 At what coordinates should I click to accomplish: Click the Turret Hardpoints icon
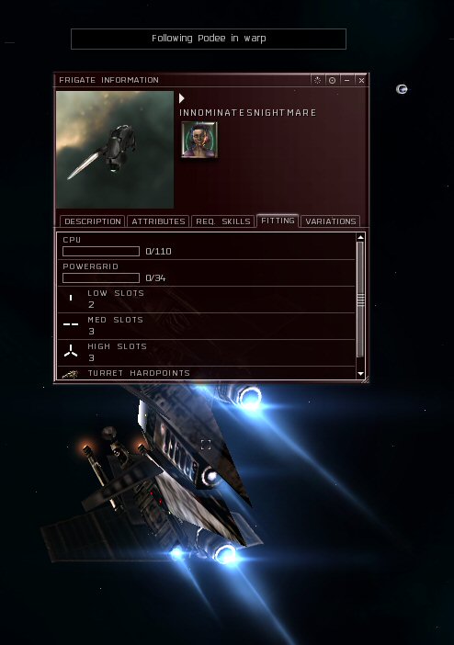click(x=70, y=374)
